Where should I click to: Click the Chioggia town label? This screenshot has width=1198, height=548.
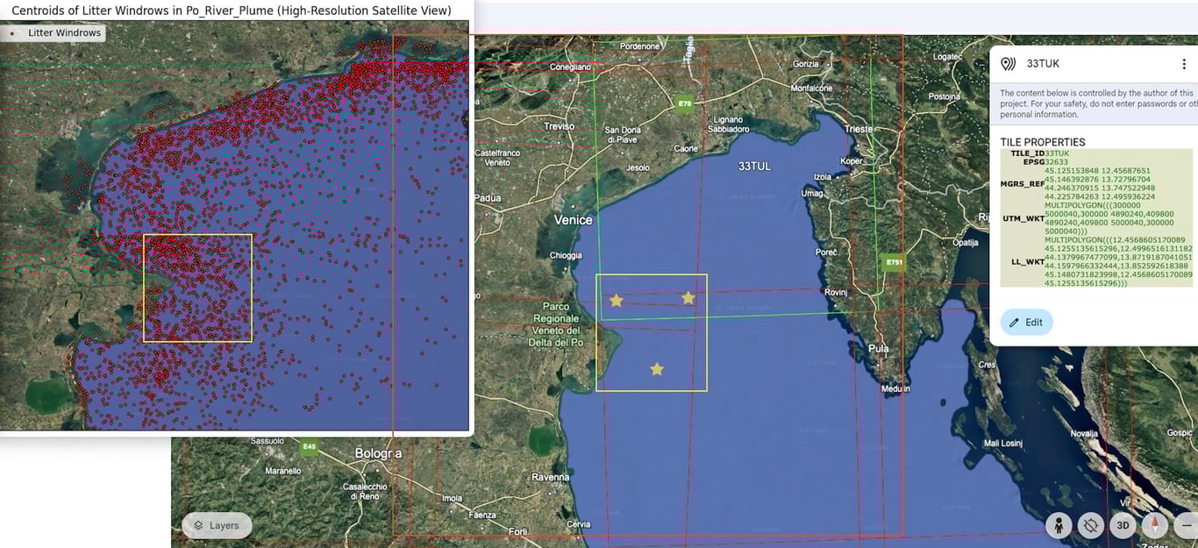565,256
